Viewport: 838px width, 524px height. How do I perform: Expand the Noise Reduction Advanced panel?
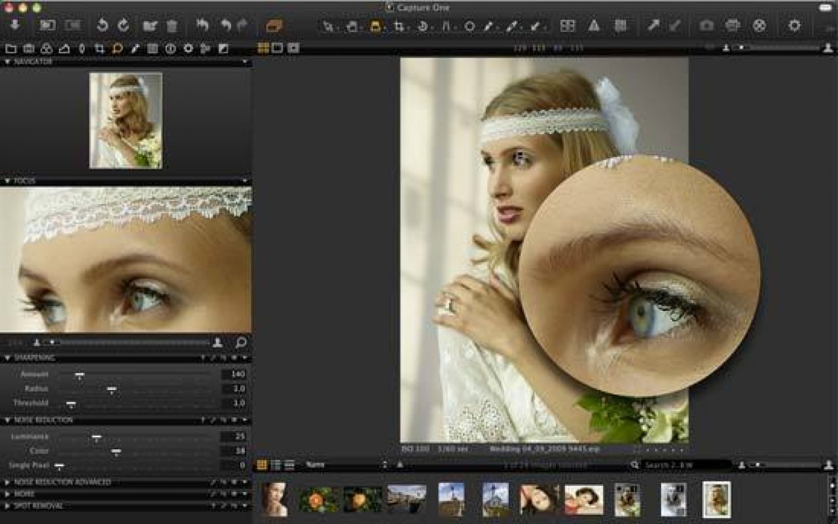pyautogui.click(x=7, y=482)
